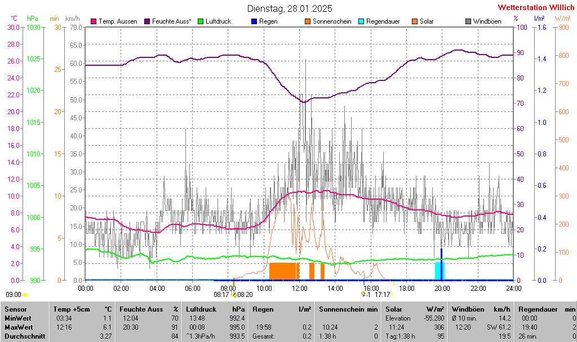Click the 08:17 sunrise time label
This screenshot has width=577, height=342.
click(x=221, y=295)
